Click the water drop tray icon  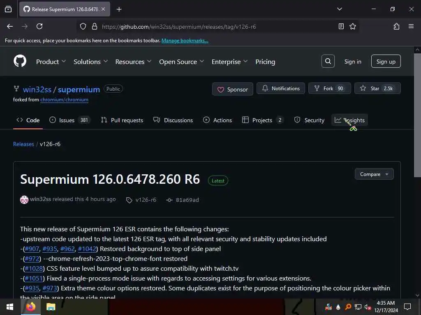click(338, 307)
